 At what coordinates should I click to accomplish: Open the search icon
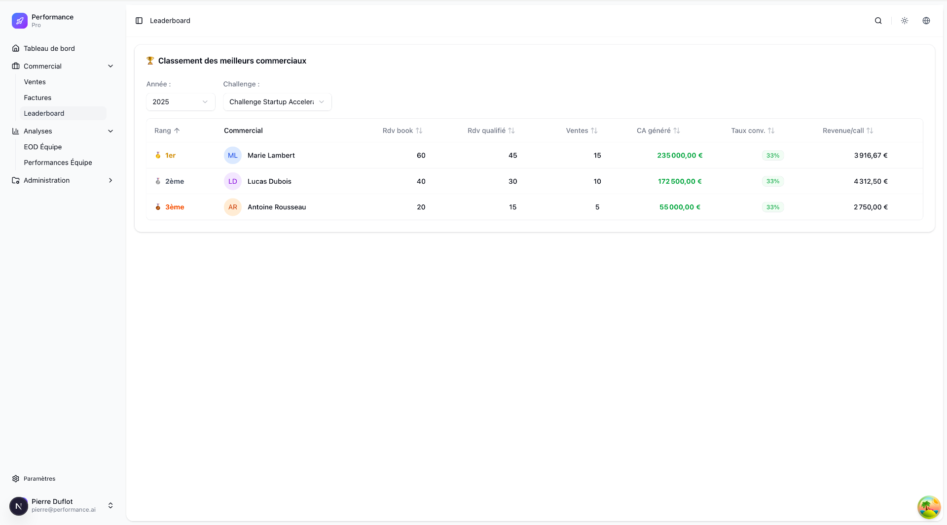(x=878, y=21)
